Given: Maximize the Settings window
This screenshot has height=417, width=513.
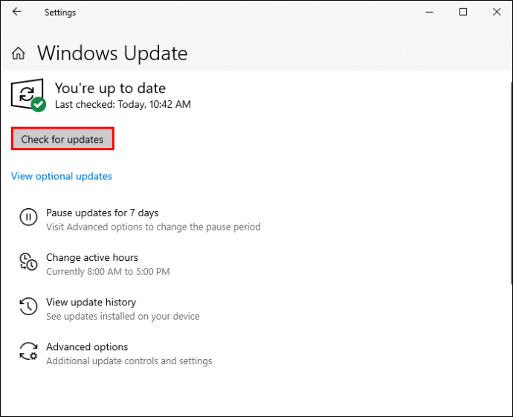Looking at the screenshot, I should click(463, 12).
